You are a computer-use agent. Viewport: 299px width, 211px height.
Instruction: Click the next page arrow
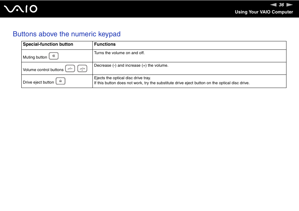pyautogui.click(x=289, y=5)
